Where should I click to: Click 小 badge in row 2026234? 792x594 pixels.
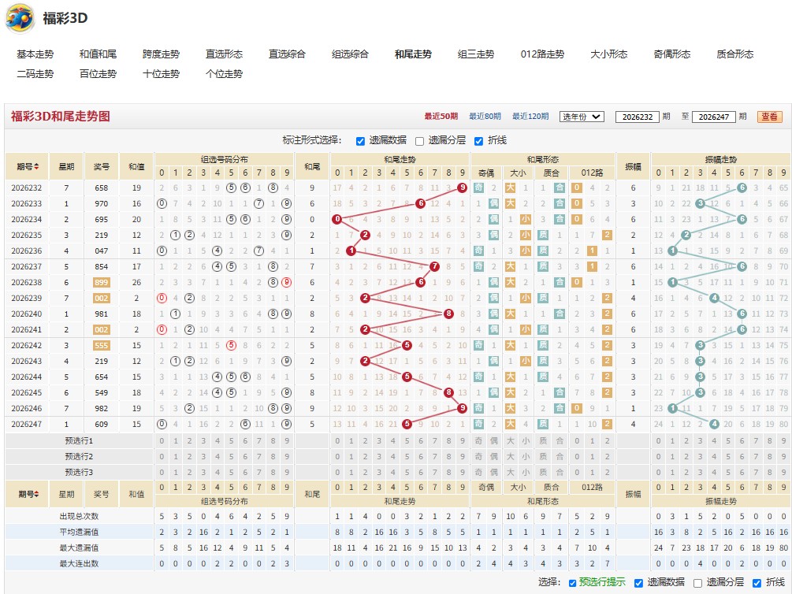coord(526,219)
